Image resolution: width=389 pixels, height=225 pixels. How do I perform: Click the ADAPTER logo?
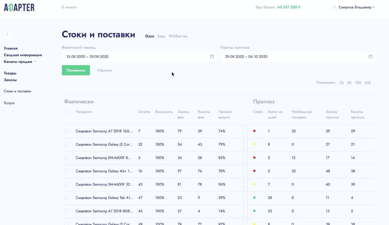(x=19, y=7)
